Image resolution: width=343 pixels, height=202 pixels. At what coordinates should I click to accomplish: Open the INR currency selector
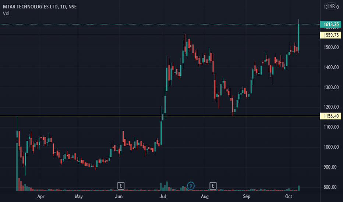click(x=331, y=6)
